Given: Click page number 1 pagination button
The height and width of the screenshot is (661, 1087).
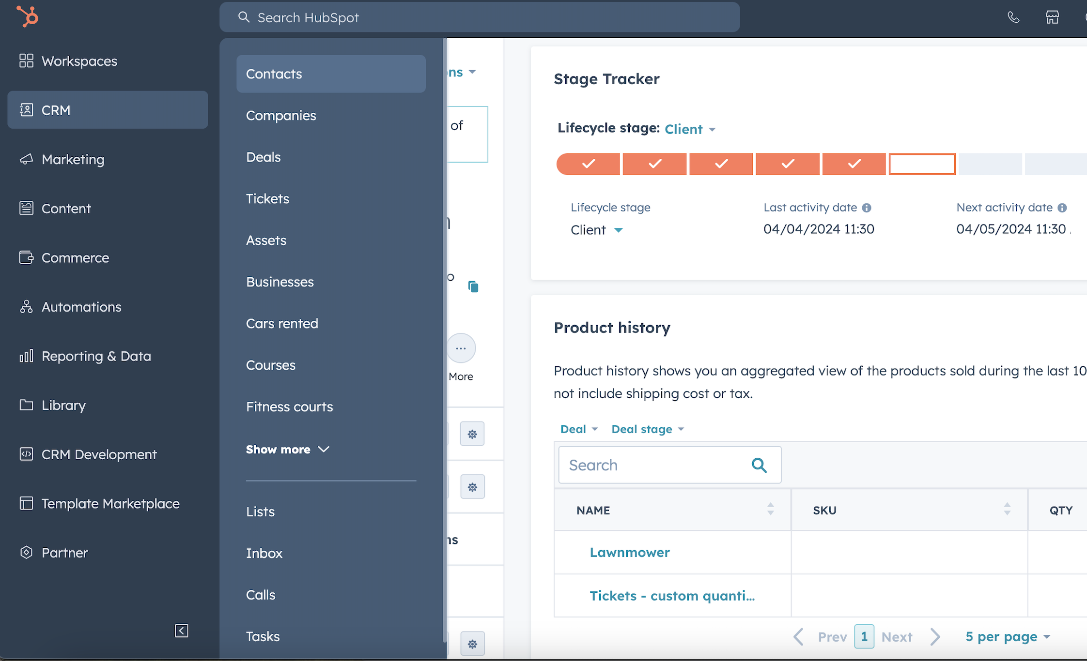Looking at the screenshot, I should click(x=864, y=636).
